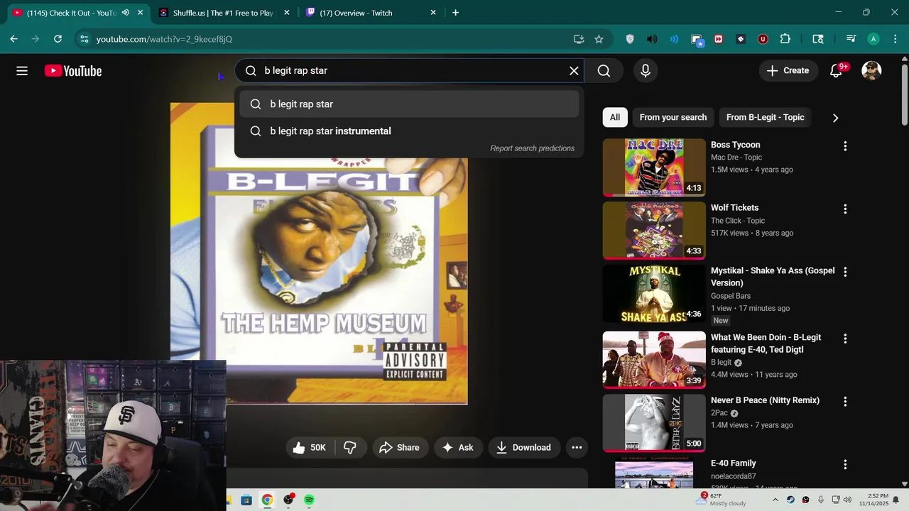Open Spotify from the taskbar
The image size is (909, 511).
[x=309, y=500]
